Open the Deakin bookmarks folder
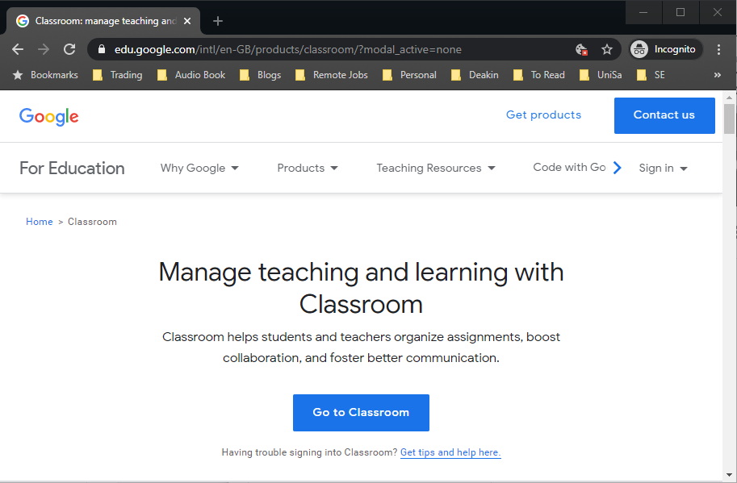The image size is (737, 483). pyautogui.click(x=475, y=75)
